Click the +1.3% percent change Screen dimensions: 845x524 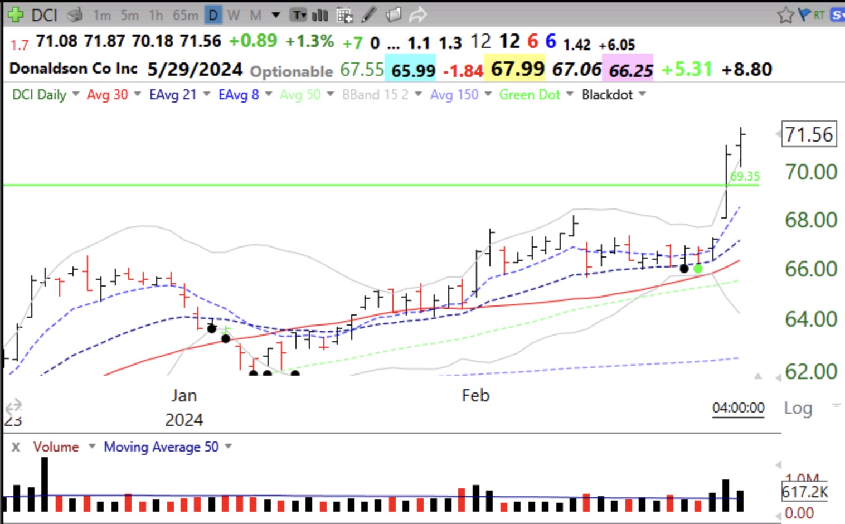(x=309, y=41)
